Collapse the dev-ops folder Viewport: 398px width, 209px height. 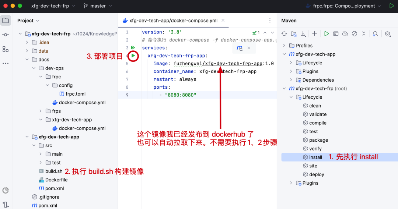click(x=34, y=68)
